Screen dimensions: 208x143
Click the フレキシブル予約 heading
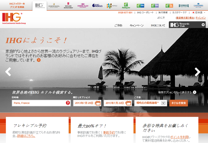[x=30, y=126]
